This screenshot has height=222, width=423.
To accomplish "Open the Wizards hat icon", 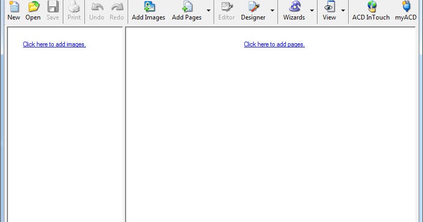I will [x=294, y=6].
